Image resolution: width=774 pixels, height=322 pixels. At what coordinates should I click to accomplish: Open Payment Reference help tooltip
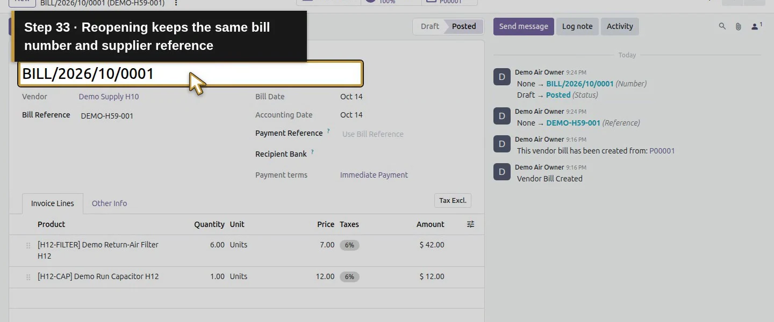click(x=328, y=131)
